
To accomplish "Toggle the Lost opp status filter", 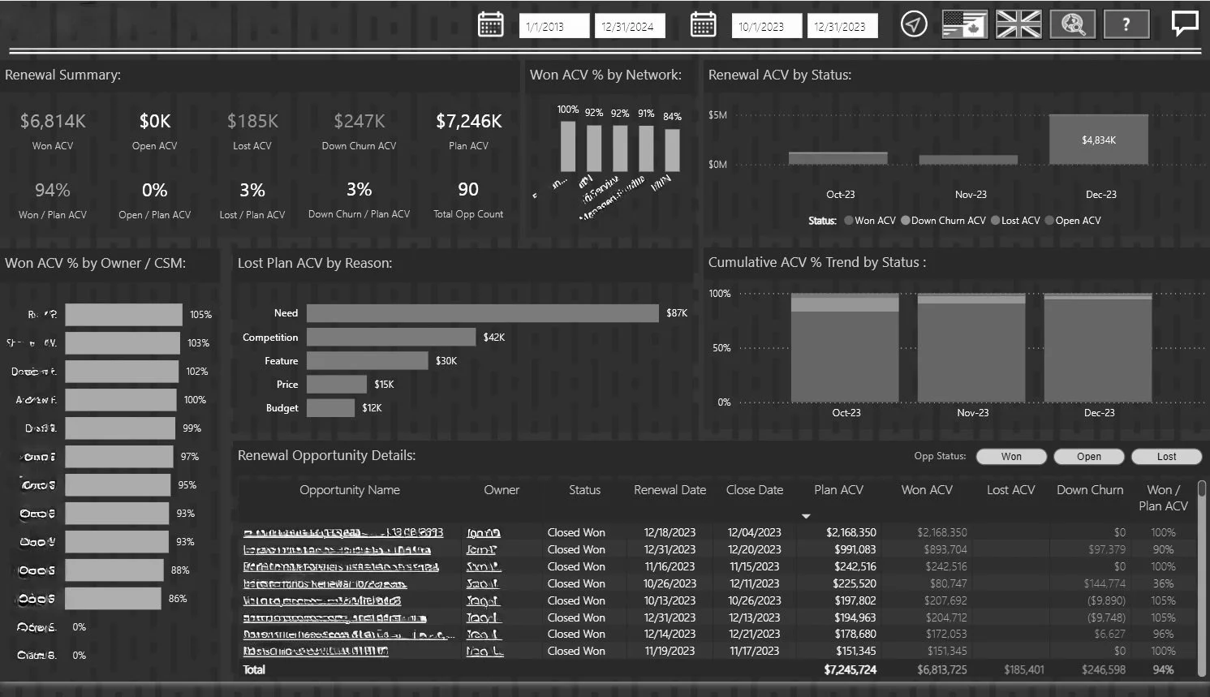I will (x=1166, y=457).
